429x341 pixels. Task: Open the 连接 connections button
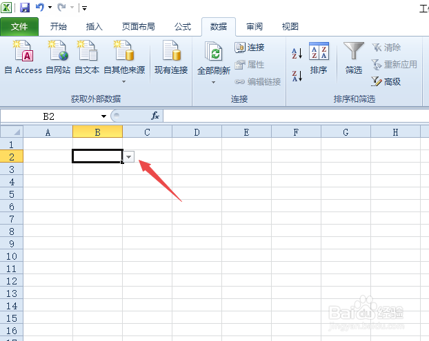coord(250,48)
